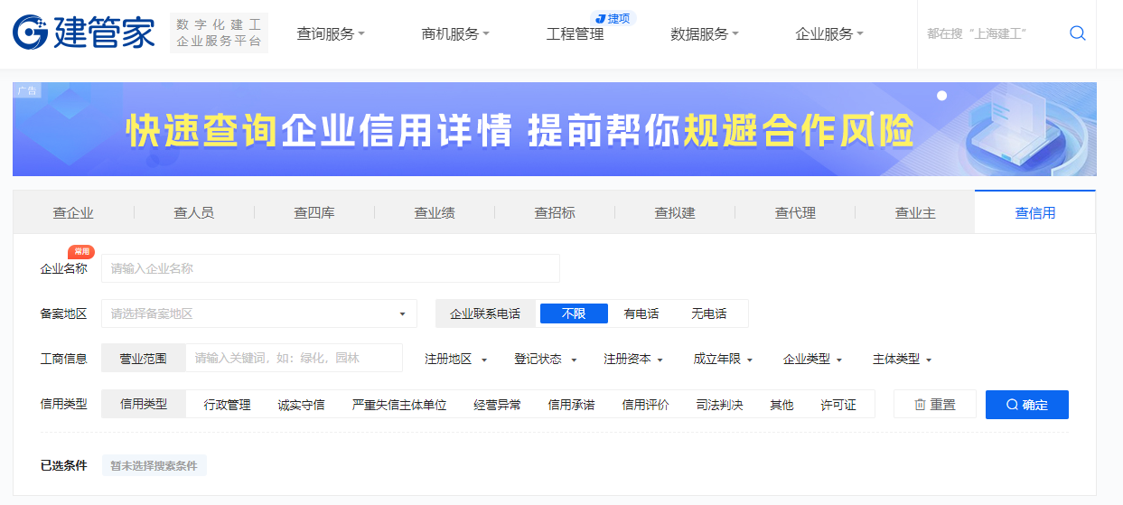Screen dimensions: 1123x505
Task: Select the 其他 credit type
Action: coord(781,405)
